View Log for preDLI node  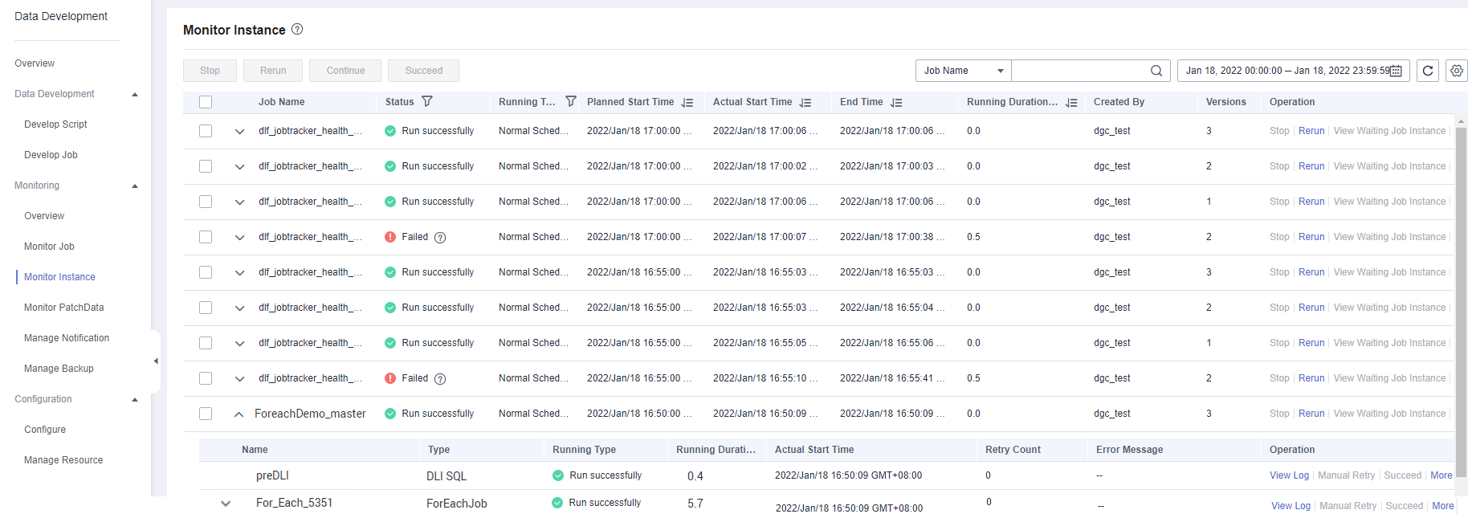point(1289,475)
